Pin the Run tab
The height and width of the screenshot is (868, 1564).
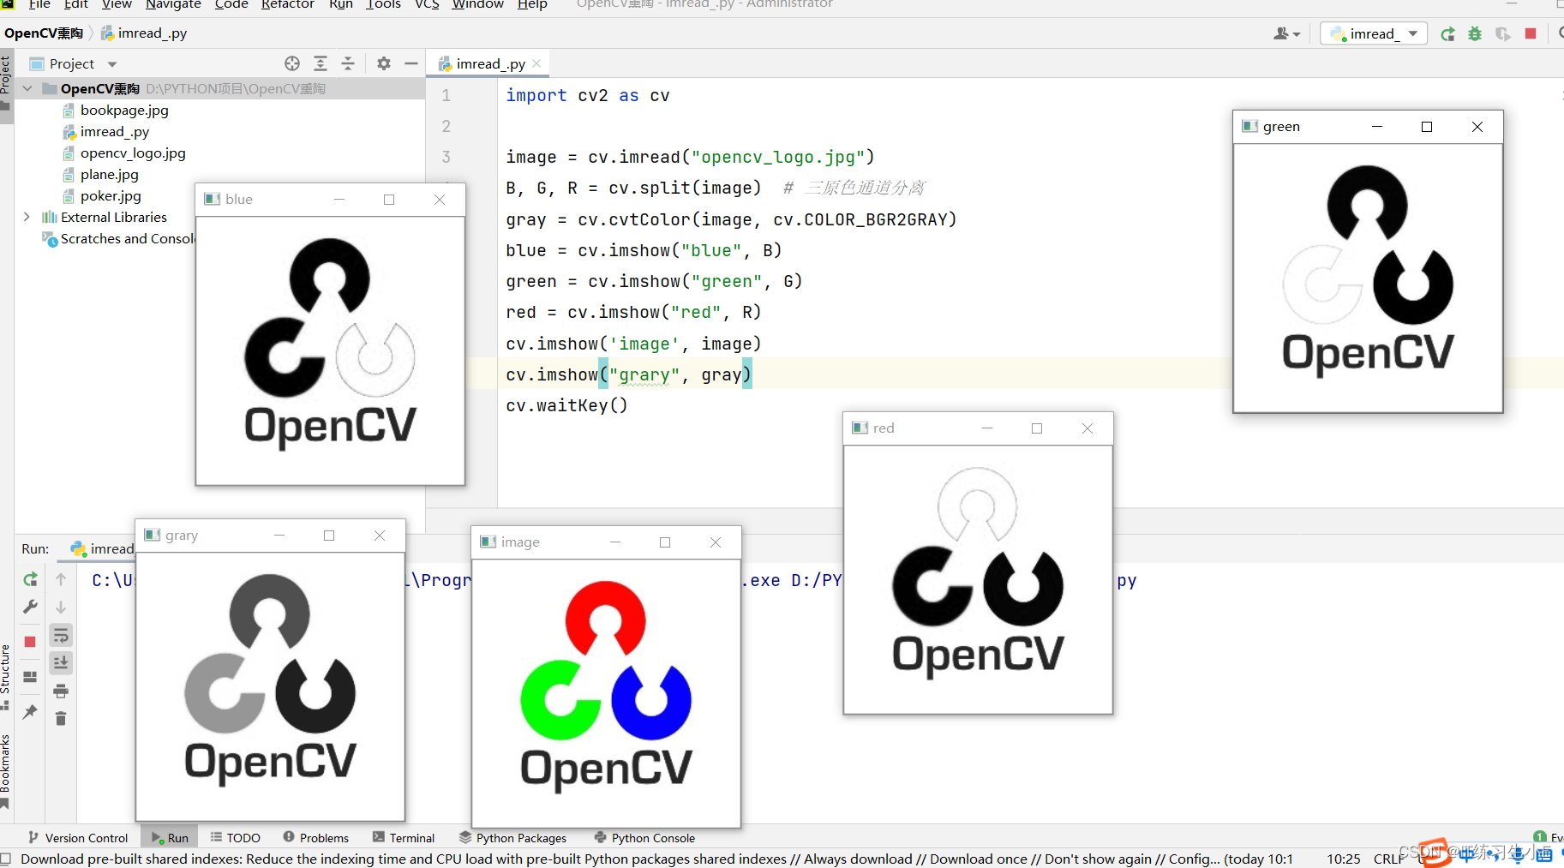(x=30, y=711)
